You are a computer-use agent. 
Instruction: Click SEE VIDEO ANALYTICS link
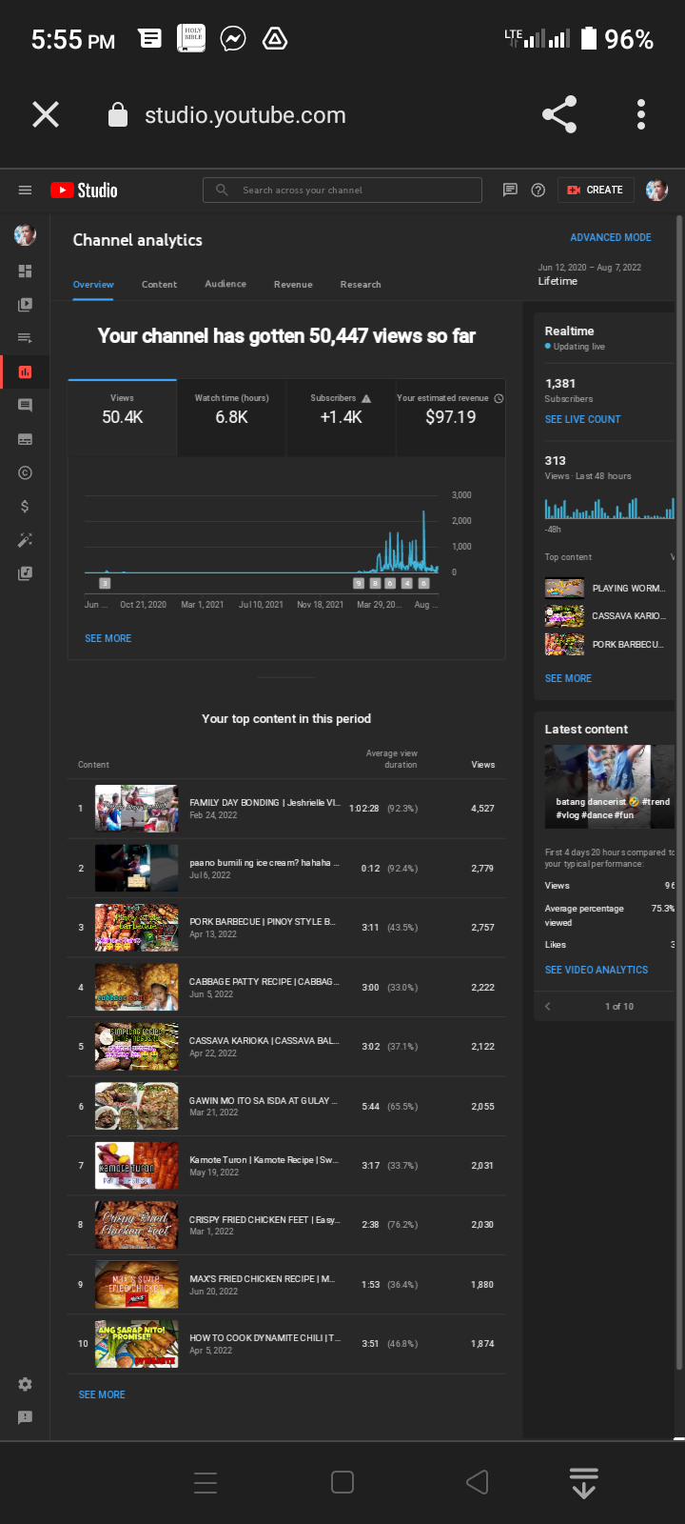point(597,970)
